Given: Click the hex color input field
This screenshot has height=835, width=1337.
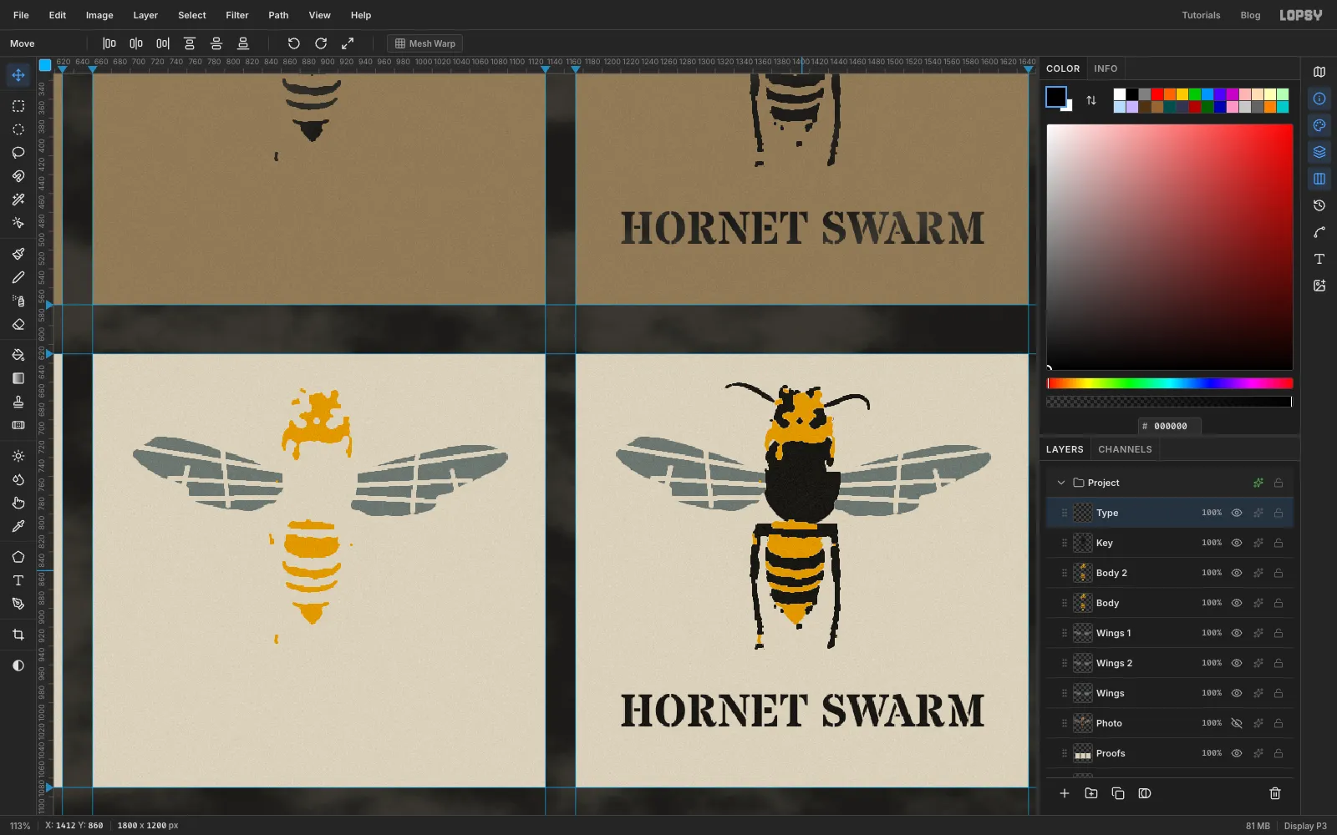Looking at the screenshot, I should pos(1170,426).
